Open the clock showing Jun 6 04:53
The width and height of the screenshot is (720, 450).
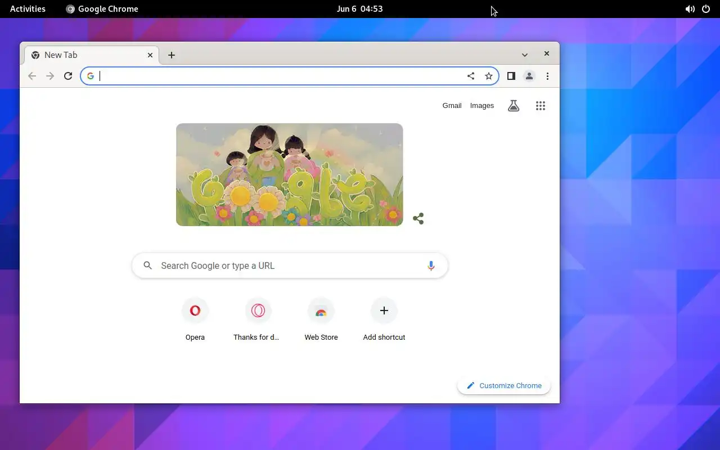point(359,8)
